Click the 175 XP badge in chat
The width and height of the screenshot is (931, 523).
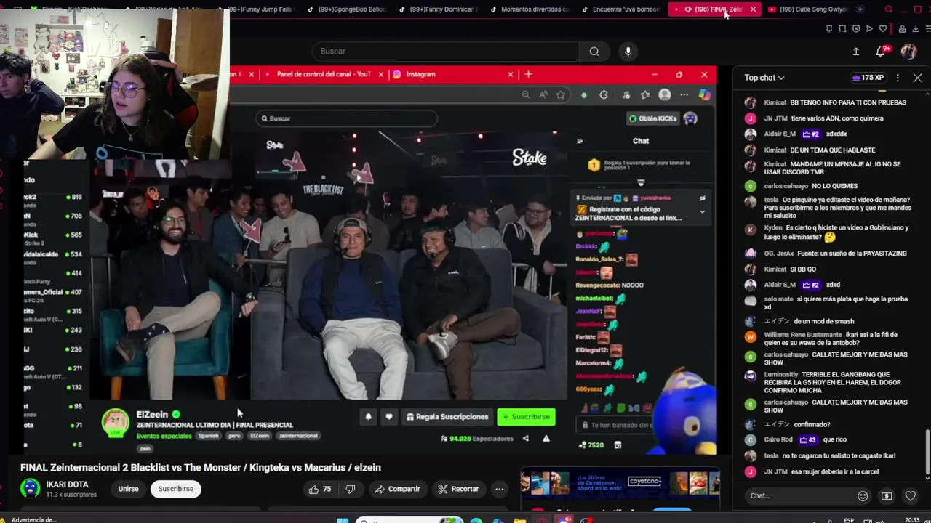coord(867,78)
